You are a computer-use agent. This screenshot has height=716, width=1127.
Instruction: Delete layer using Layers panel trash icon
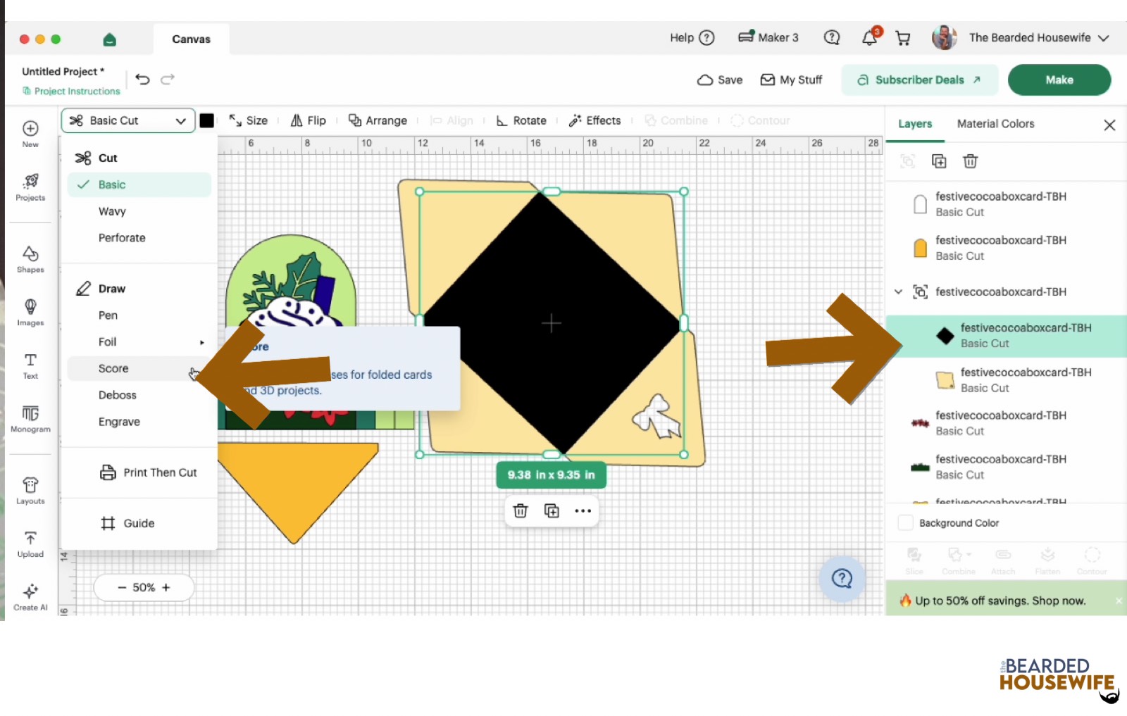click(971, 161)
